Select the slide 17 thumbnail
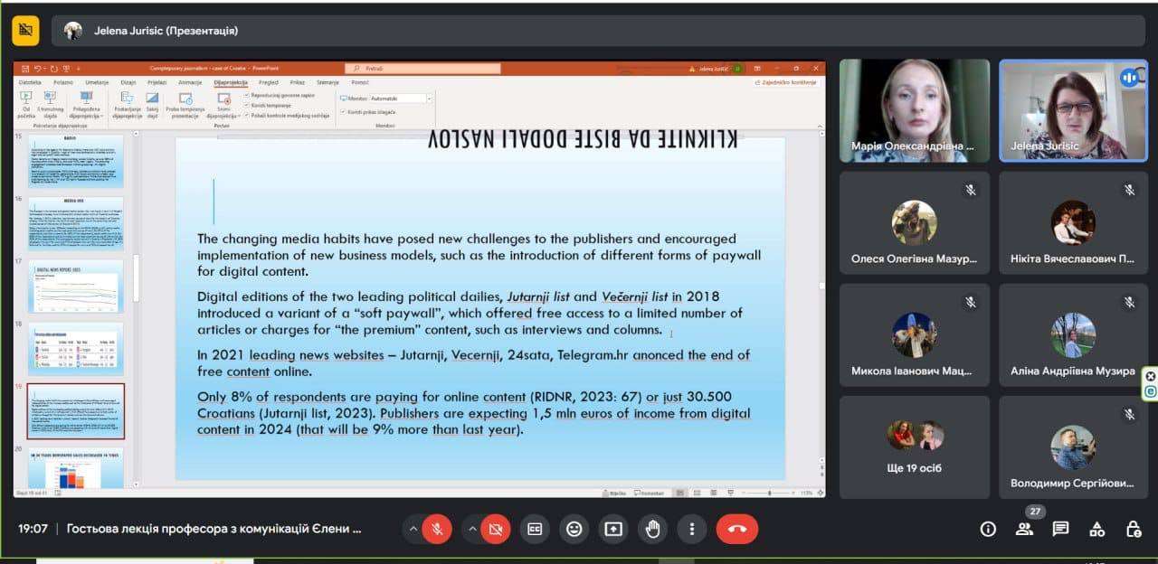 (76, 286)
